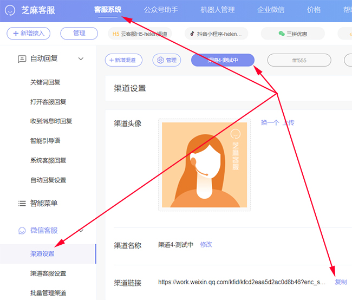Open the 智能菜单 section

tap(44, 203)
